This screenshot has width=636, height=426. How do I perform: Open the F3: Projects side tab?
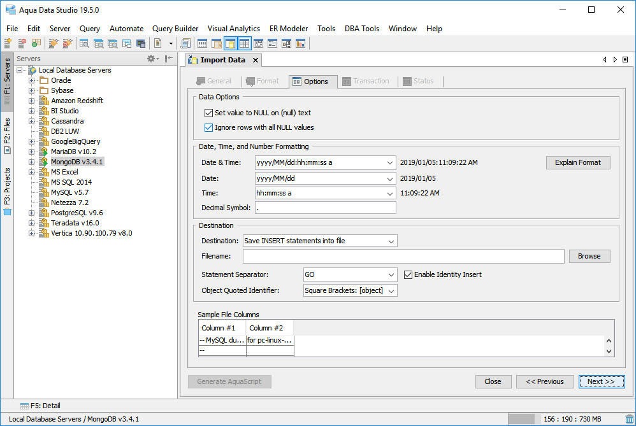(x=7, y=191)
